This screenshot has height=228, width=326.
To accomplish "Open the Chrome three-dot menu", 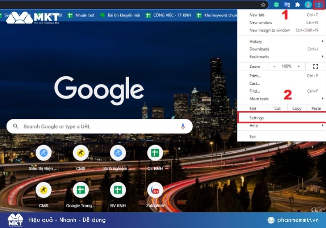I will 318,5.
